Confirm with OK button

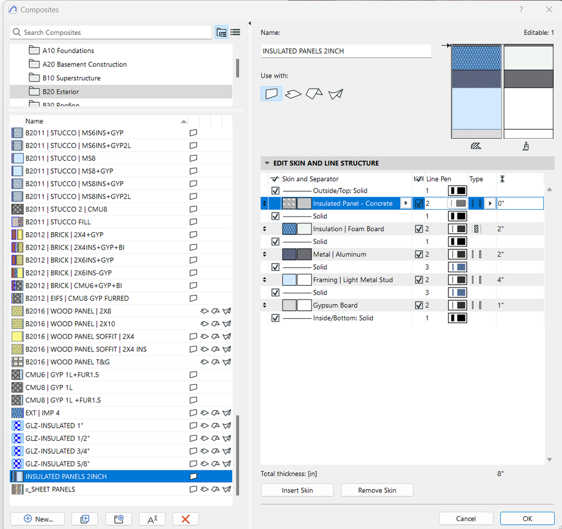pos(527,518)
